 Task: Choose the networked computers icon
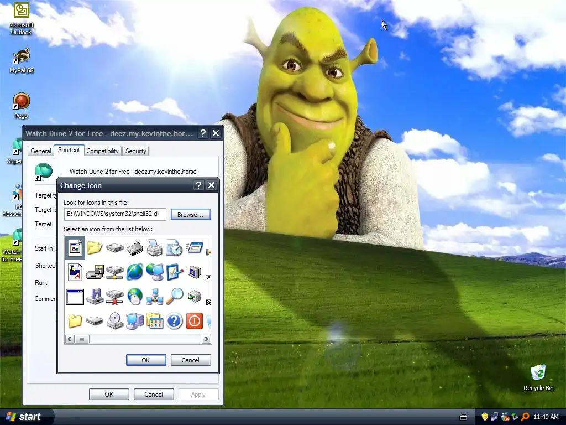tap(155, 297)
